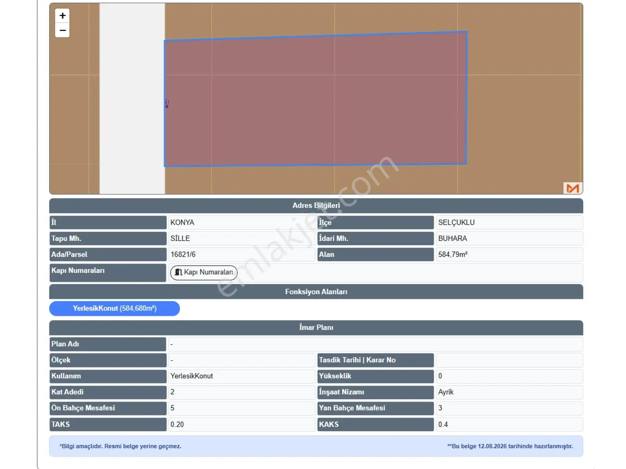The image size is (626, 469).
Task: Click the document preparation date note
Action: coord(510,446)
